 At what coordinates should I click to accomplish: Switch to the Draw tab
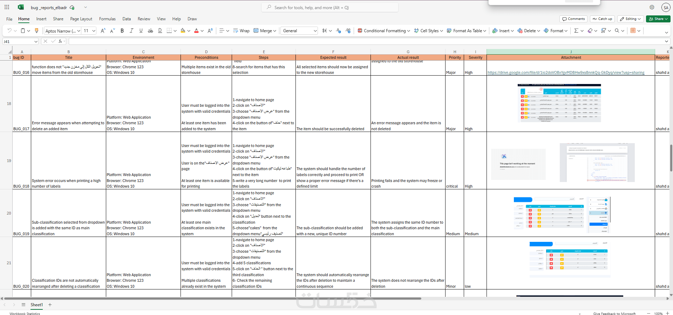pyautogui.click(x=192, y=19)
